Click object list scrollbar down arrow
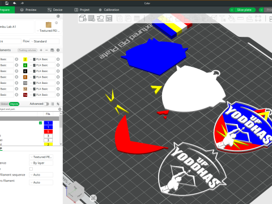This screenshot has height=204, width=272. coord(61,144)
